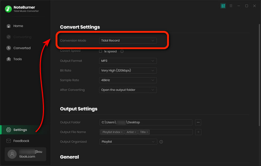Add a filename tag with plus button
Image resolution: width=261 pixels, height=166 pixels.
[x=198, y=132]
